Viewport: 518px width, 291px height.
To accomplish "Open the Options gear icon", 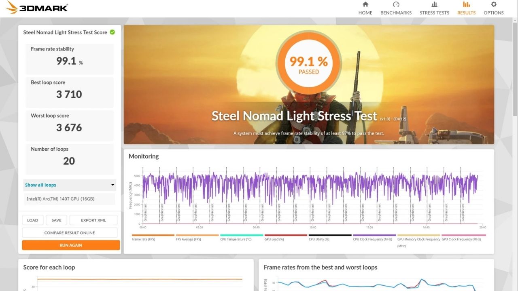I will point(493,4).
